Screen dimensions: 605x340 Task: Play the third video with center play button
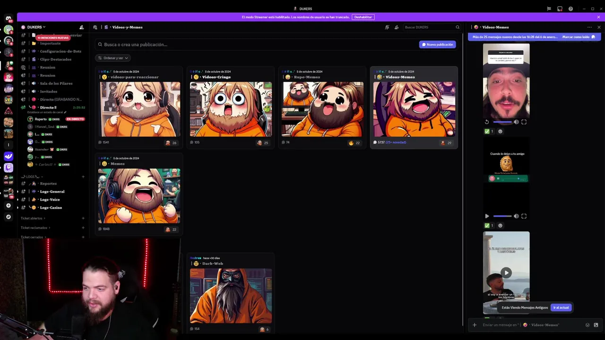(506, 272)
